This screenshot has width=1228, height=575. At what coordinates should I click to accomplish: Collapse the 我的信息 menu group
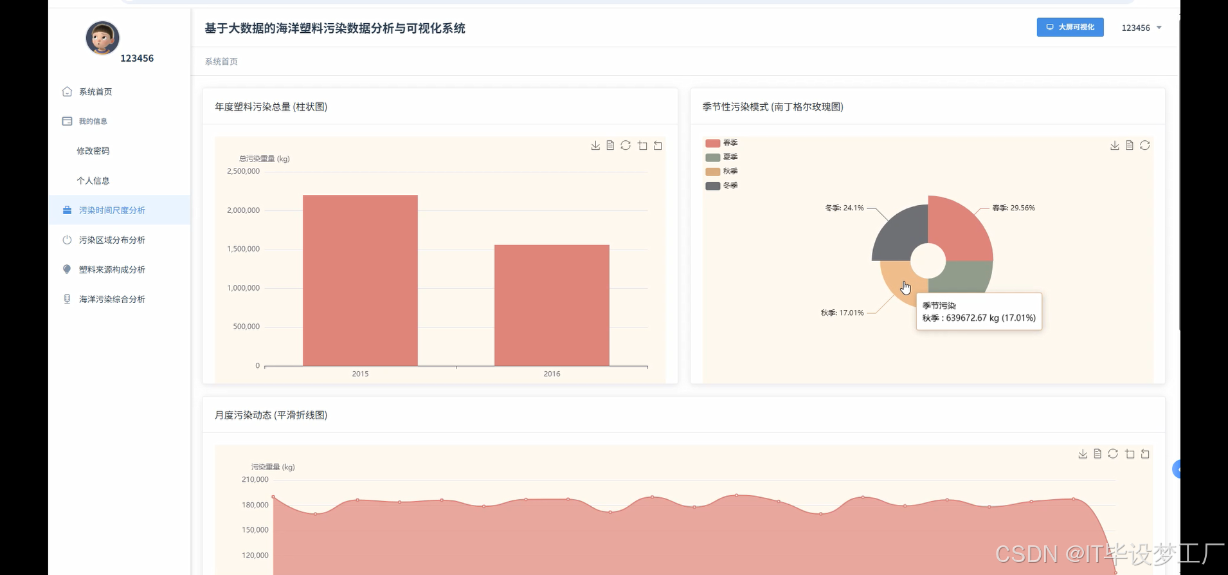120,121
